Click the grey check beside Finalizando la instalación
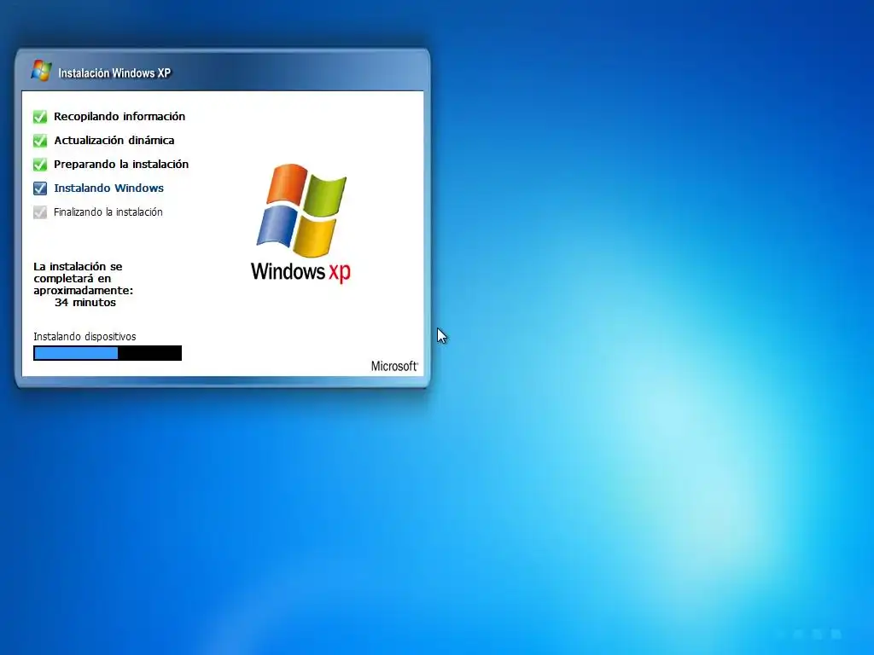The height and width of the screenshot is (655, 874). [40, 212]
